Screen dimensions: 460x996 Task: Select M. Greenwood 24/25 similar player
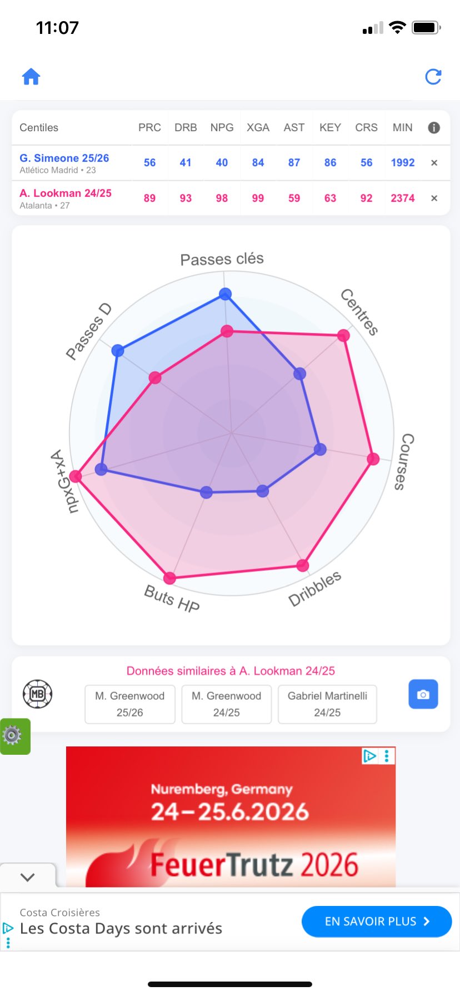226,704
